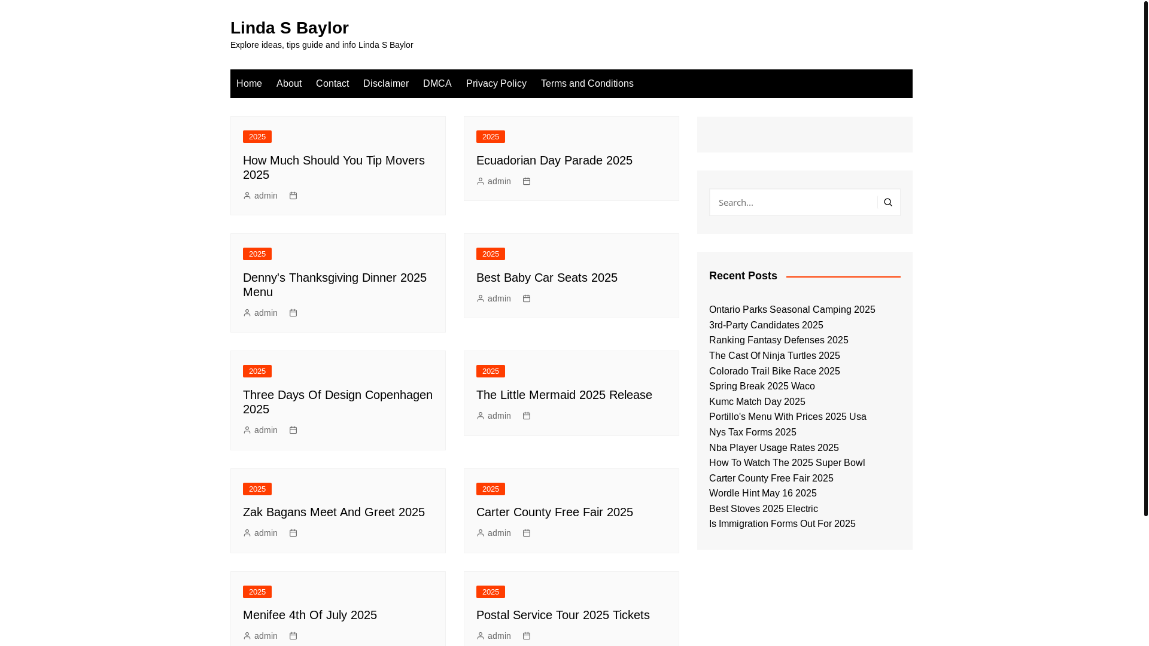1149x646 pixels.
Task: Open recent post The Cast Of Ninja Turtles 2025
Action: click(x=774, y=356)
